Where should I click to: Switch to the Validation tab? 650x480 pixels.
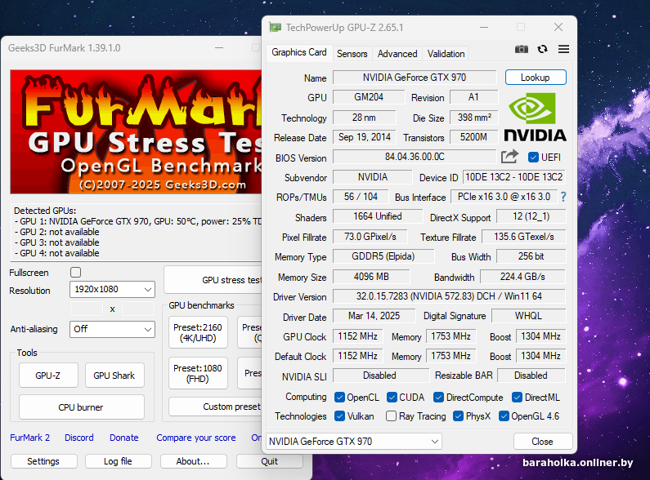tap(446, 54)
